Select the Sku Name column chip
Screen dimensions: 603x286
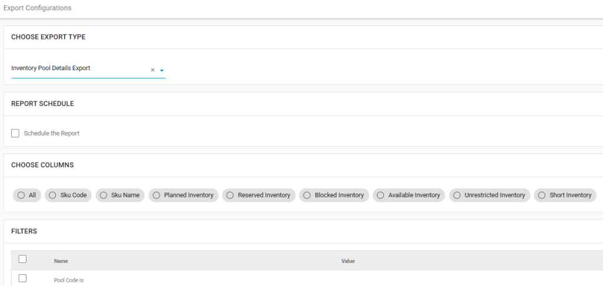coord(120,195)
